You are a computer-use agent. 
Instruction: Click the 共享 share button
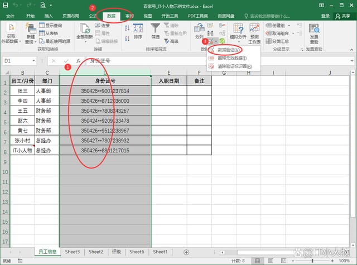(342, 16)
